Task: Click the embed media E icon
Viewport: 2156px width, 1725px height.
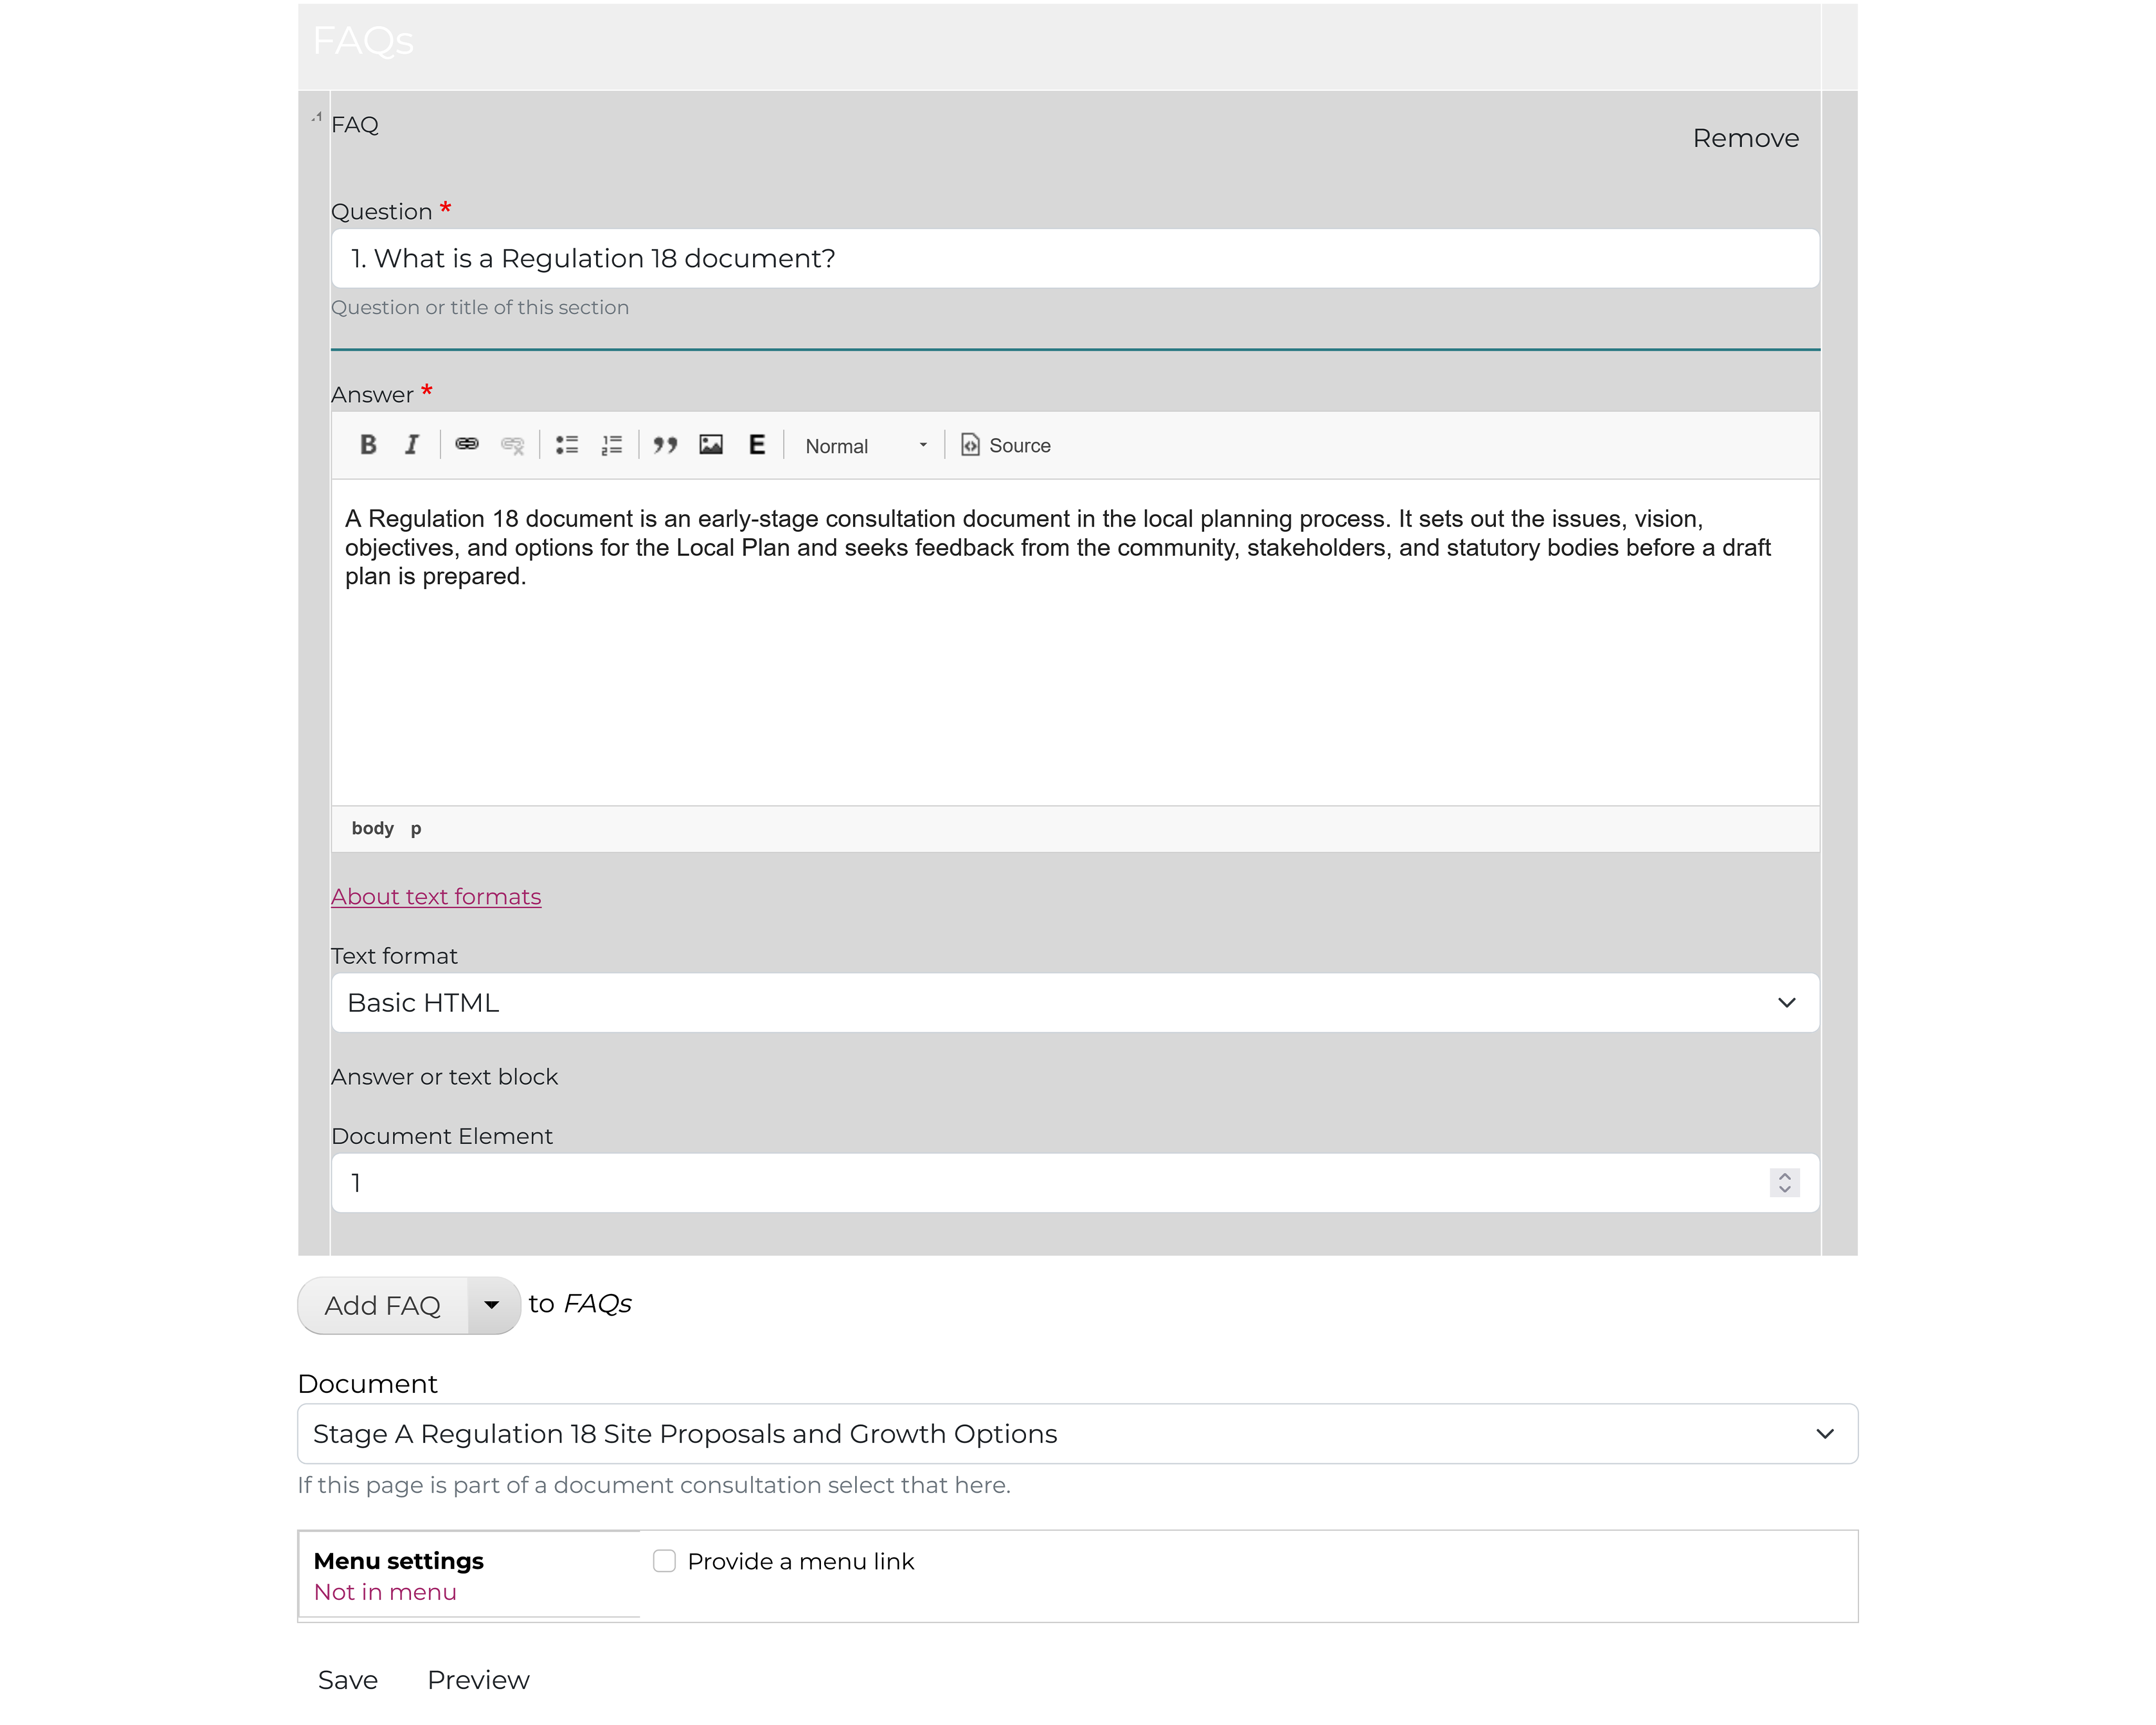Action: coord(757,445)
